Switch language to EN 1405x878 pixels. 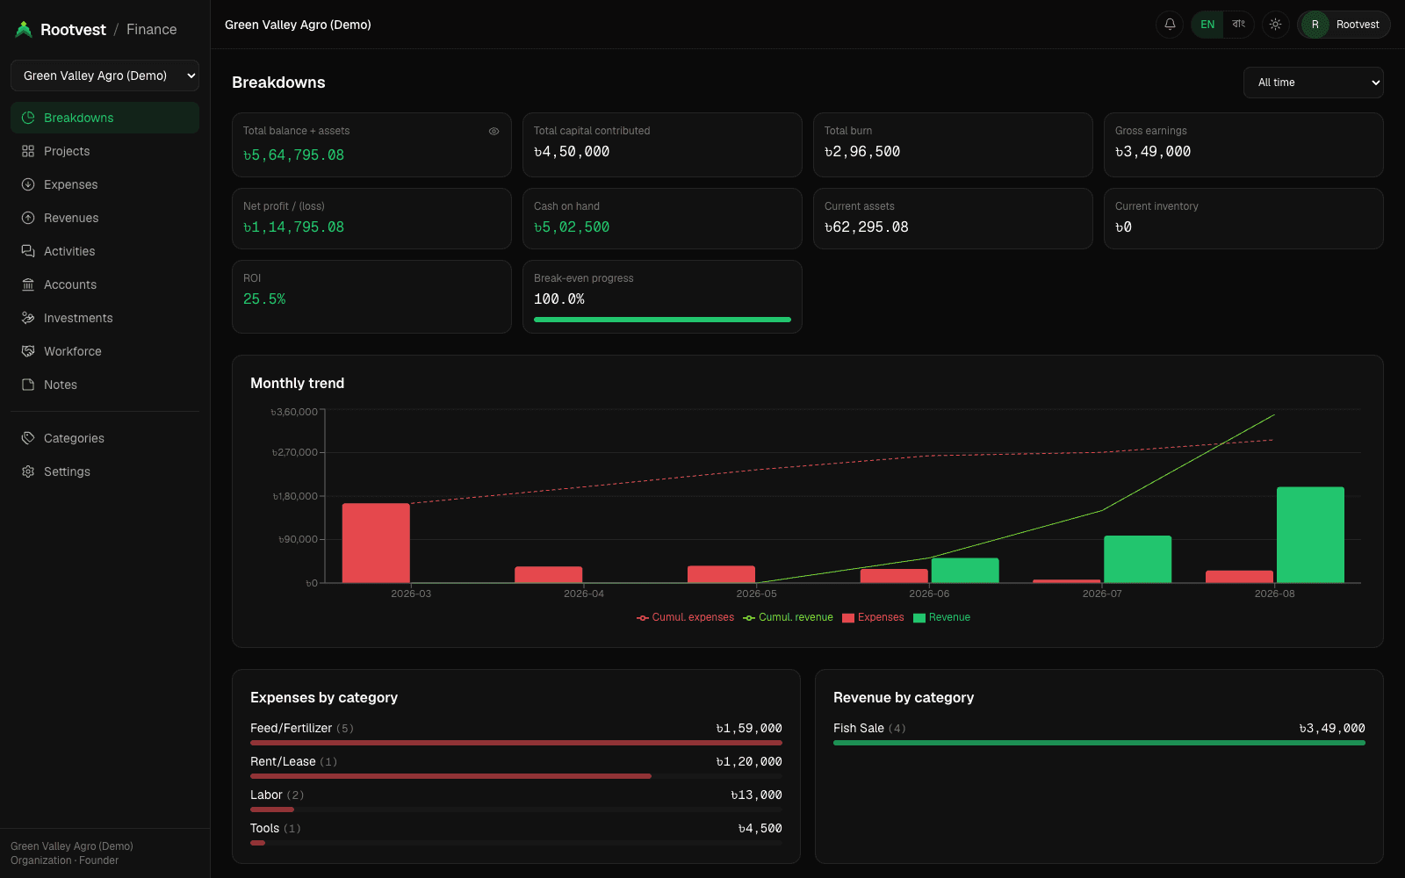[1207, 25]
